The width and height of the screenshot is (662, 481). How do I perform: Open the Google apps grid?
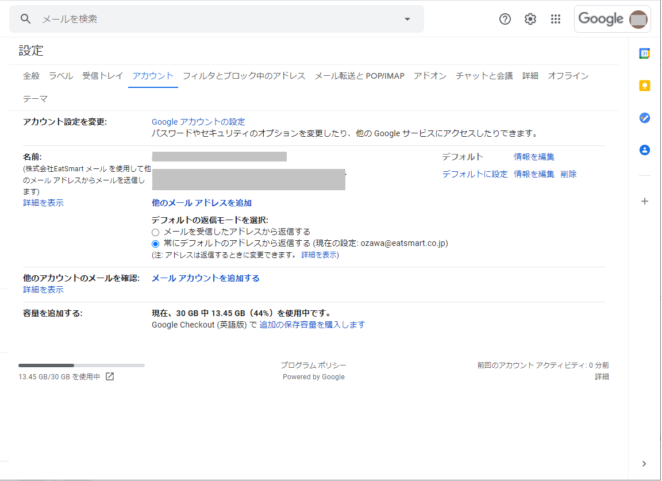pyautogui.click(x=555, y=18)
